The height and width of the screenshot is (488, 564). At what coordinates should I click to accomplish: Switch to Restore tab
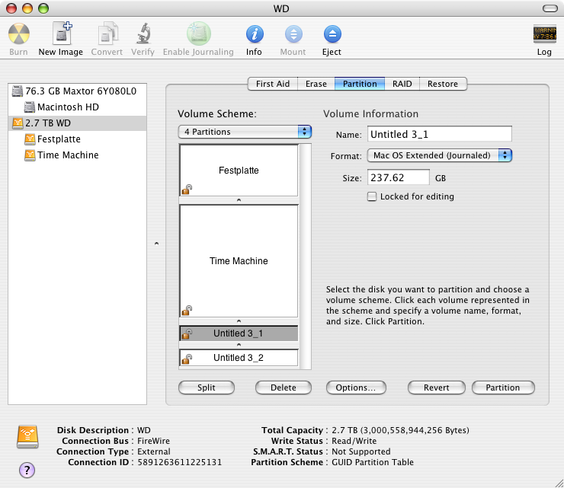click(x=443, y=84)
